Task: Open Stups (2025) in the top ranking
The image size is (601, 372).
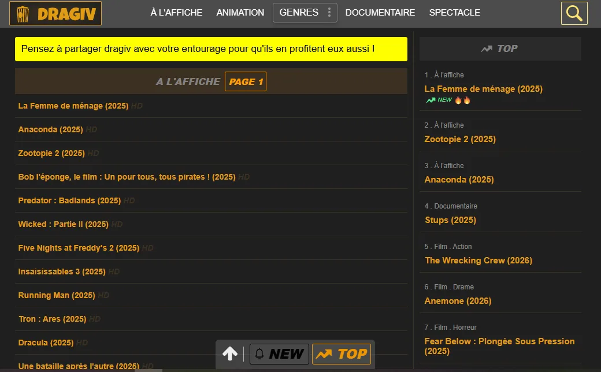Action: click(450, 220)
